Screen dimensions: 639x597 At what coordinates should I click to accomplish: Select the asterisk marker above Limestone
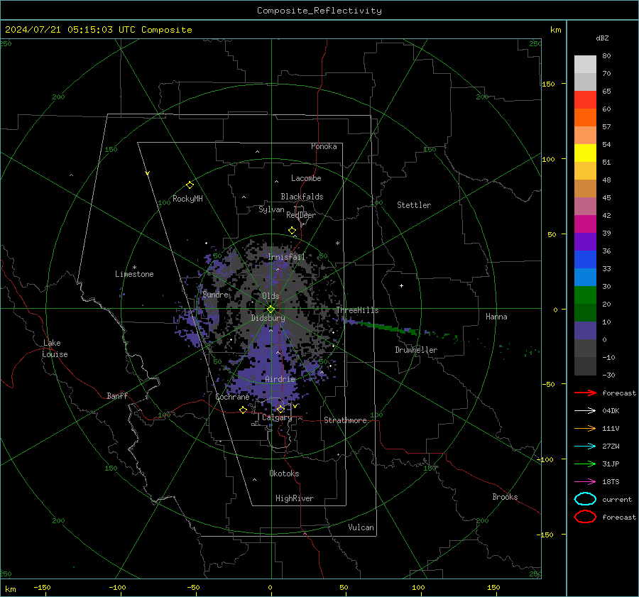(x=134, y=268)
